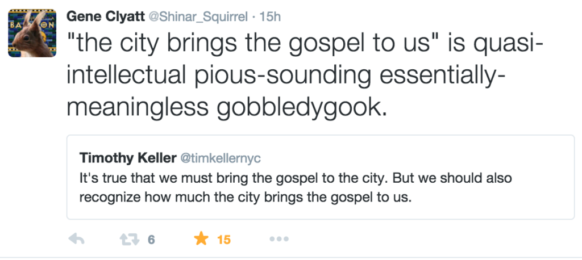Open the tweet permalink via 15h timestamp
Screen dimensions: 582x260
270,16
